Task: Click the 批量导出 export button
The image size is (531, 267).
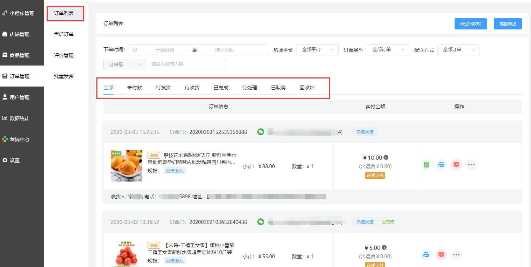Action: pos(508,23)
